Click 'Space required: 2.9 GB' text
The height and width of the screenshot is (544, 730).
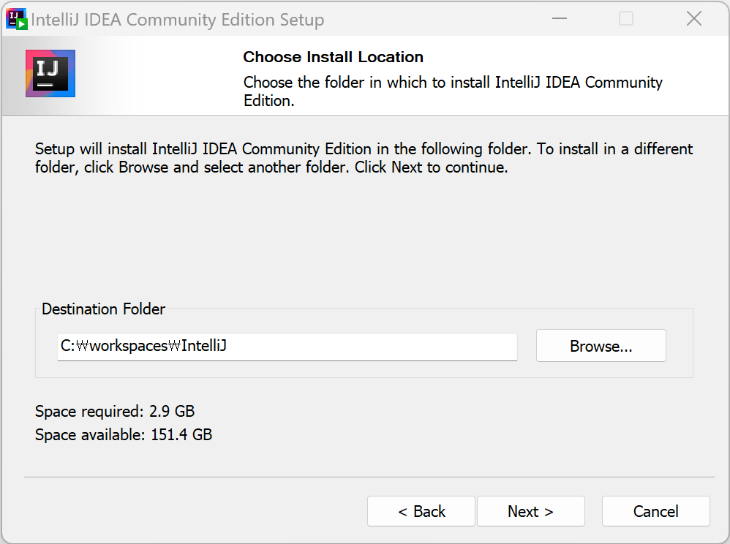[115, 412]
